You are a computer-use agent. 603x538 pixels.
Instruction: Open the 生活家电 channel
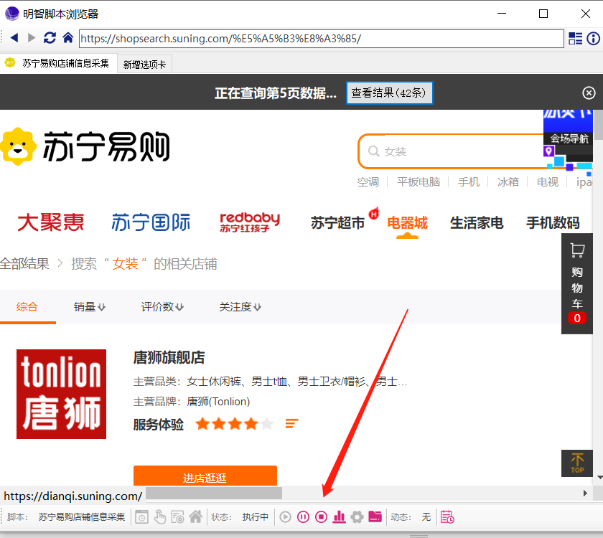click(477, 223)
